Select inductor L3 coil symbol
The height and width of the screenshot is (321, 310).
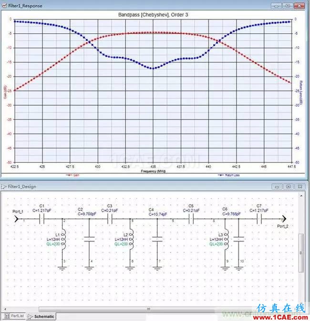[226, 239]
